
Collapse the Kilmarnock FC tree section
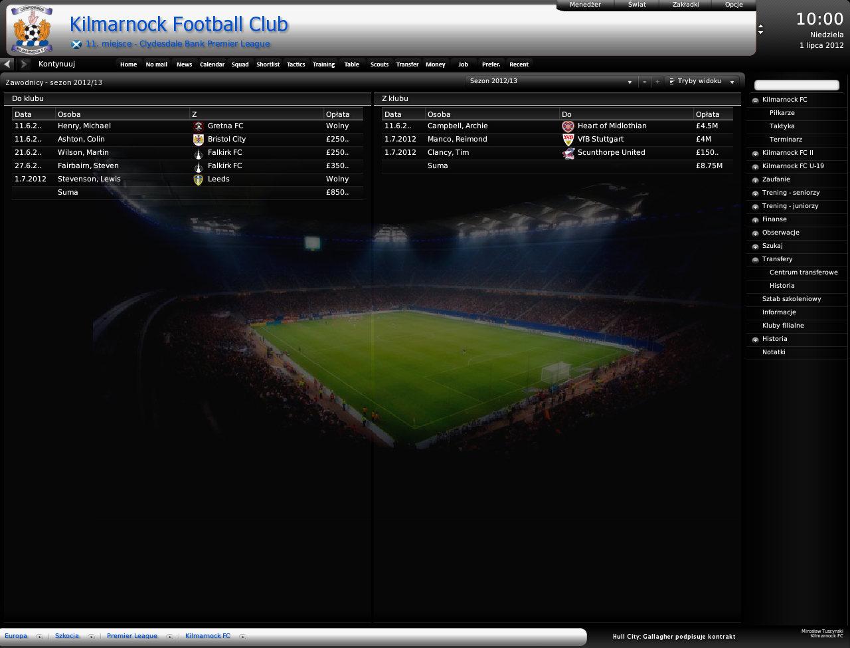tap(755, 100)
